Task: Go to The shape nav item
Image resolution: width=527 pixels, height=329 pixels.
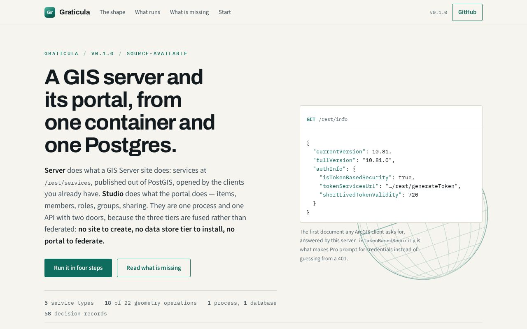Action: pos(112,12)
